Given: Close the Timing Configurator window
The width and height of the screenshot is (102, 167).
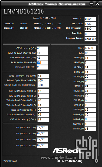Looking at the screenshot, I should pyautogui.click(x=97, y=4).
